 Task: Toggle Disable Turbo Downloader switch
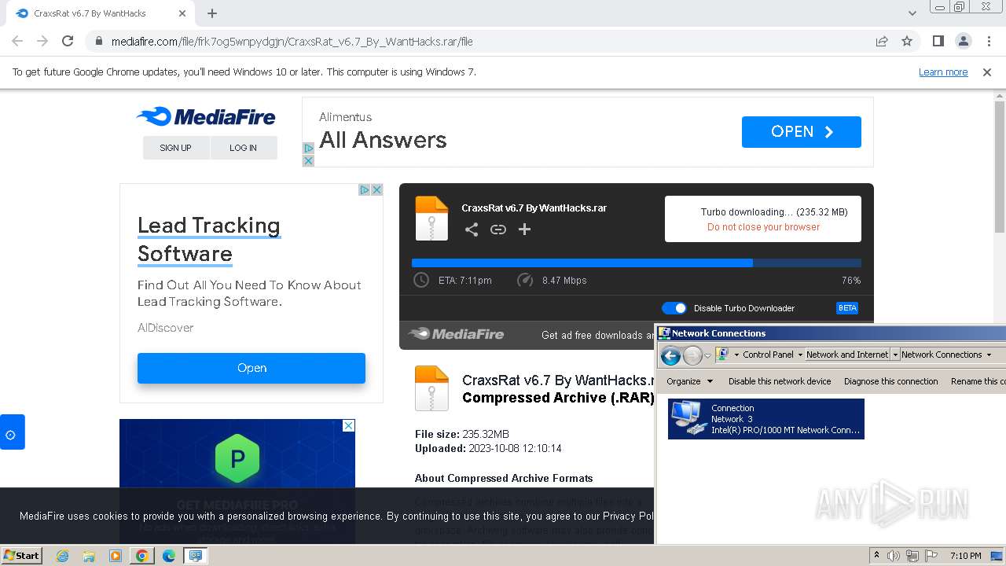click(x=674, y=308)
